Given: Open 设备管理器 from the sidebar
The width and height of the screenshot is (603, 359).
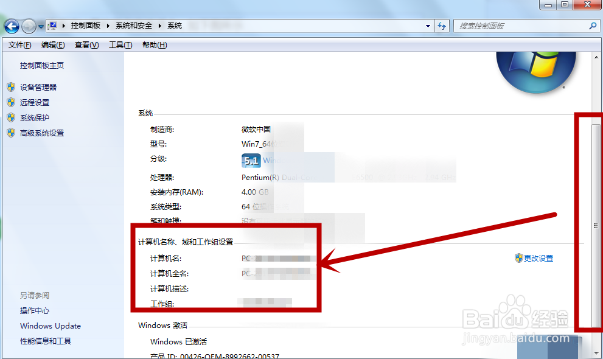Looking at the screenshot, I should tap(38, 87).
